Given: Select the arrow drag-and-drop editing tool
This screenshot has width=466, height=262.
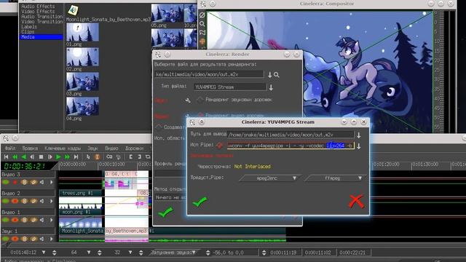Looking at the screenshot, I should point(88,157).
